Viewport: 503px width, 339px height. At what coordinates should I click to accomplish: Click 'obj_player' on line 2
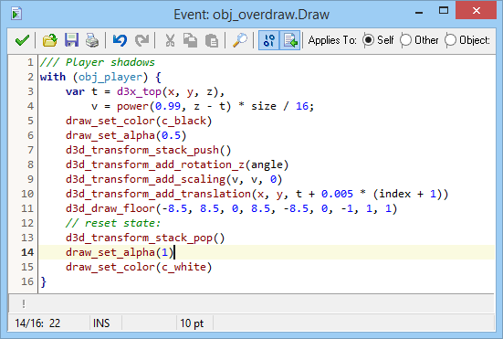110,77
